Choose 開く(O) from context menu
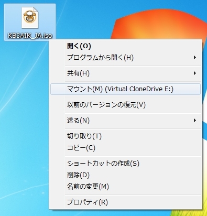 point(125,46)
